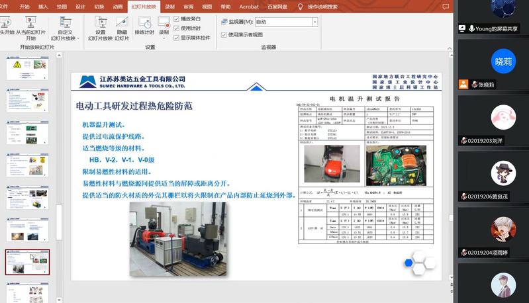The width and height of the screenshot is (529, 303).
Task: Open the 监视器 combo box
Action: 285,22
